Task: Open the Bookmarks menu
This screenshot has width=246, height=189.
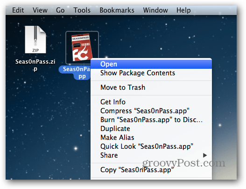Action: [117, 10]
